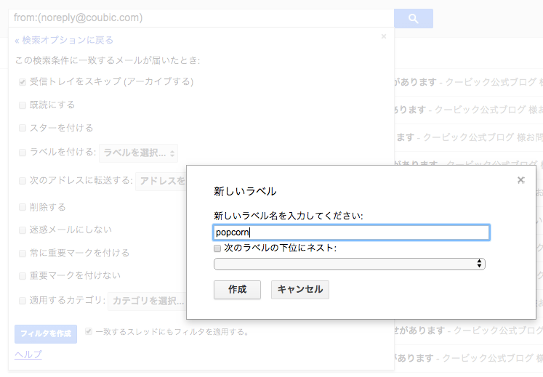Enable the Categorize as (適用するカテゴリ) checkbox
This screenshot has width=543, height=377.
click(23, 301)
